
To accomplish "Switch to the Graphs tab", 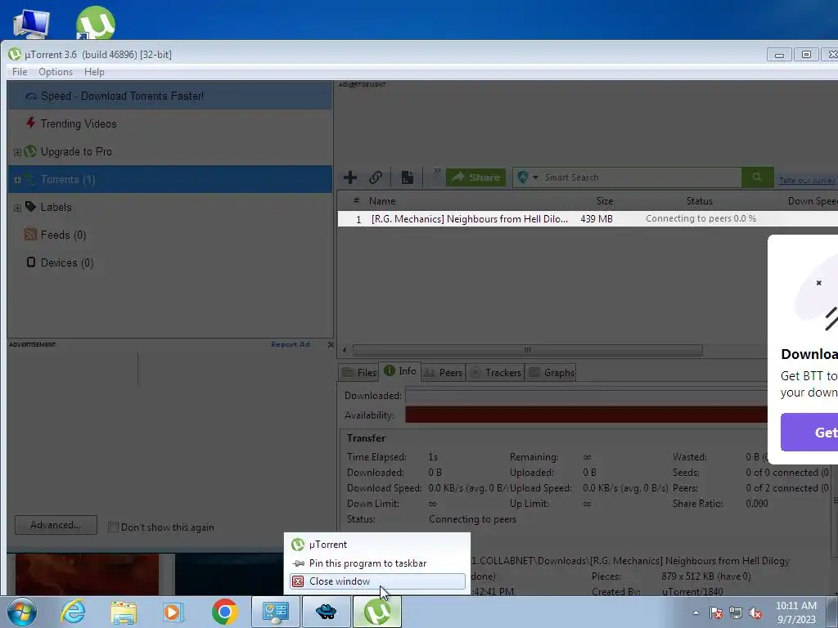I will (551, 373).
